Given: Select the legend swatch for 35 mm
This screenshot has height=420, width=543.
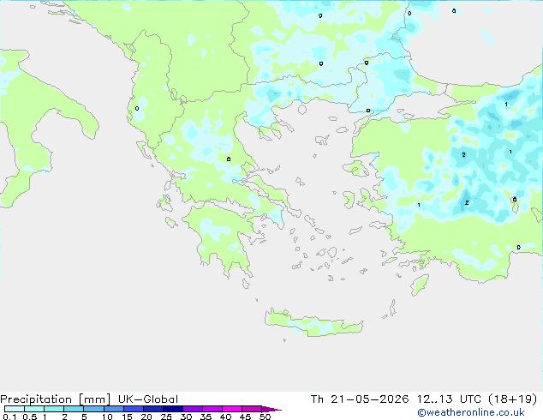Looking at the screenshot, I should pyautogui.click(x=212, y=409).
